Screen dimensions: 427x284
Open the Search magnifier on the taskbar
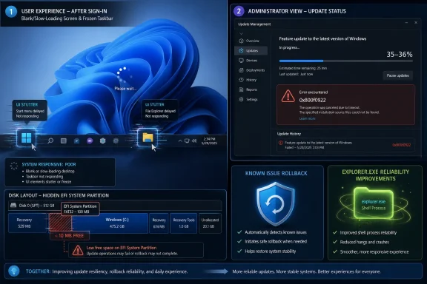click(x=50, y=141)
